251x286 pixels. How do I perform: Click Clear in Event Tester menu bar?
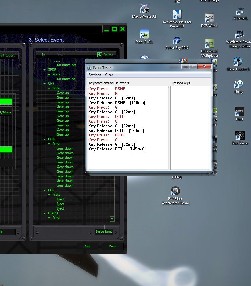click(x=109, y=75)
